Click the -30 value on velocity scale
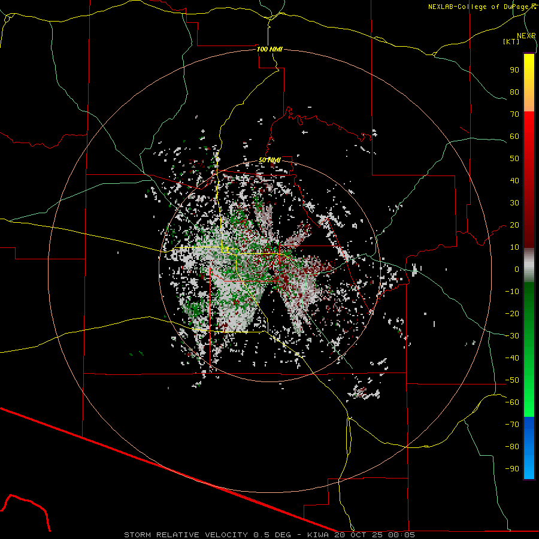This screenshot has height=539, width=539. tap(512, 336)
